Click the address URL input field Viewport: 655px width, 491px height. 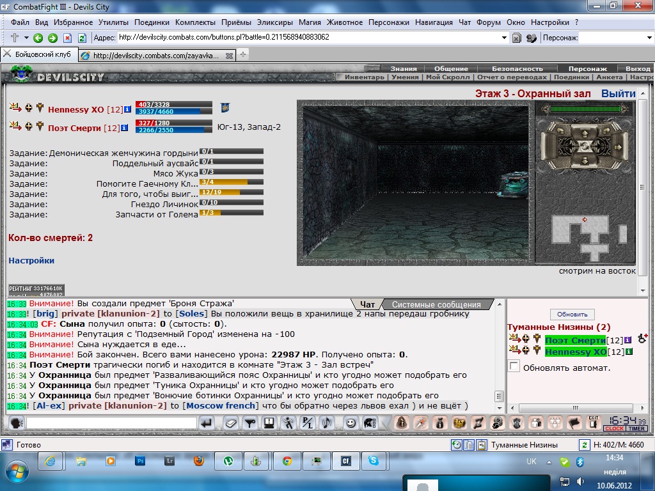tap(309, 37)
